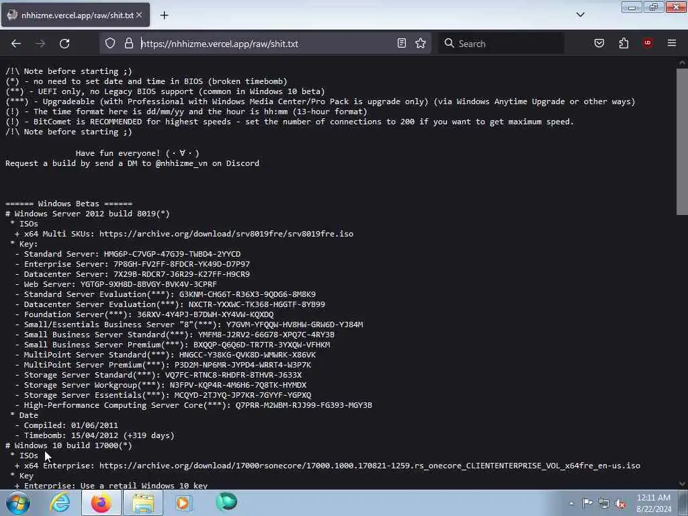Screen dimensions: 688x516
Task: Click the Foundation Server key 36RXV-4Y4PJ text
Action: (206, 314)
